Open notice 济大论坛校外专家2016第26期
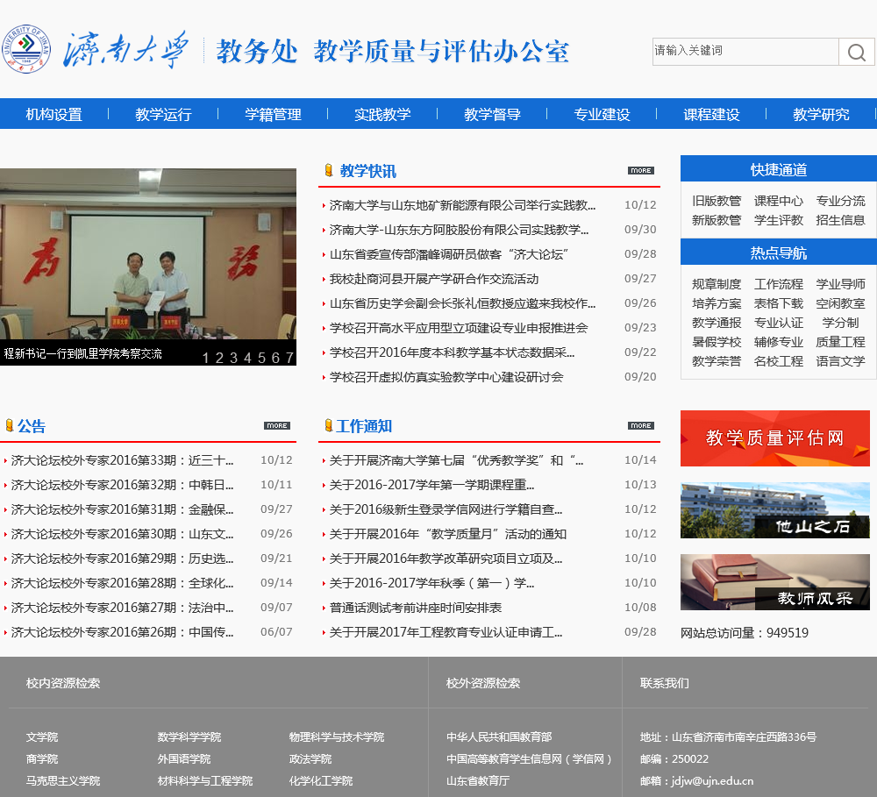The width and height of the screenshot is (877, 797). pyautogui.click(x=123, y=632)
